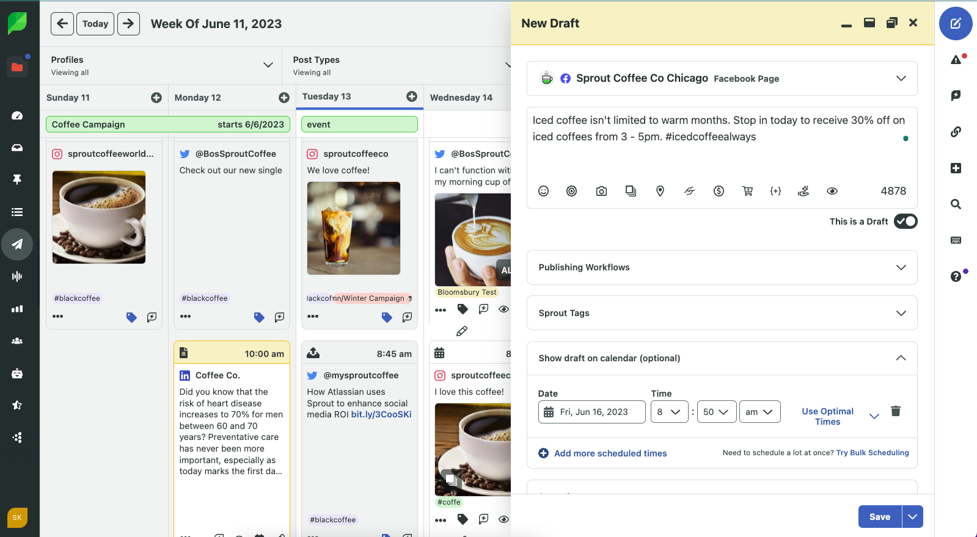Click the emoji picker icon in composer
Screen dimensions: 977x537
(x=543, y=191)
